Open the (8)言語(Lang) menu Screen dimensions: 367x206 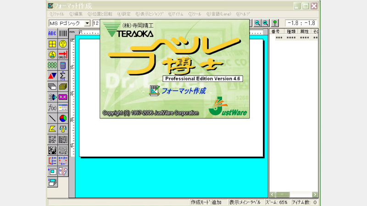pos(219,14)
